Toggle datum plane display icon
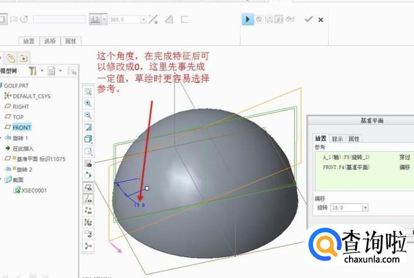The width and height of the screenshot is (414, 278). (x=89, y=188)
